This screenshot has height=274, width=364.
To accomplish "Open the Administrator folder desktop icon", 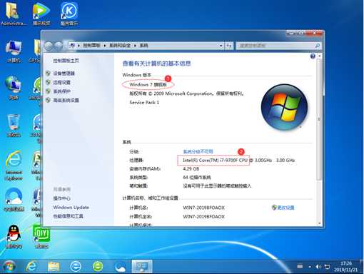I will click(13, 13).
